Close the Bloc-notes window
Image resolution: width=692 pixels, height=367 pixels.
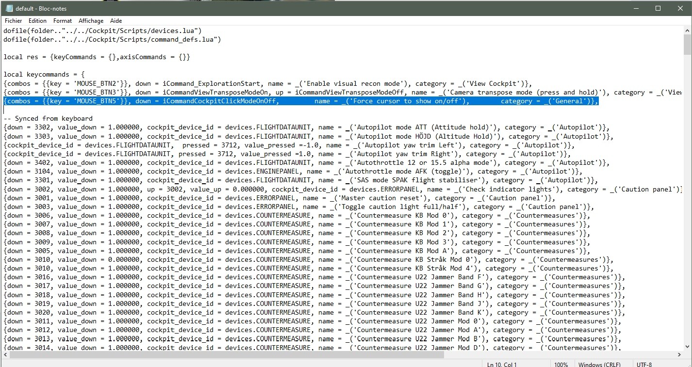click(x=680, y=8)
